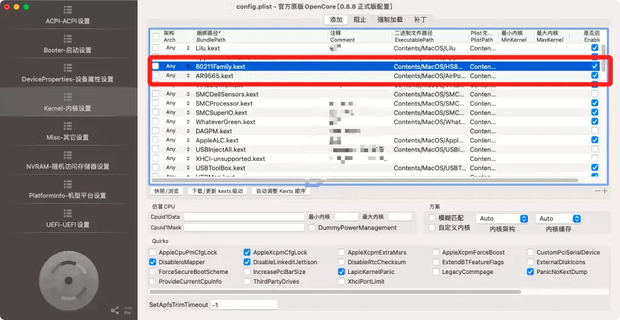Switch to the 补丁 tab
Viewport: 620px width, 320px height.
[x=420, y=19]
